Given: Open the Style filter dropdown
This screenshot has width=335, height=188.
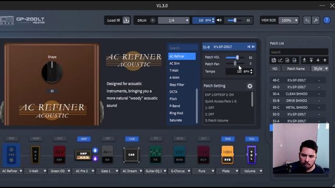Looking at the screenshot, I should click(320, 68).
